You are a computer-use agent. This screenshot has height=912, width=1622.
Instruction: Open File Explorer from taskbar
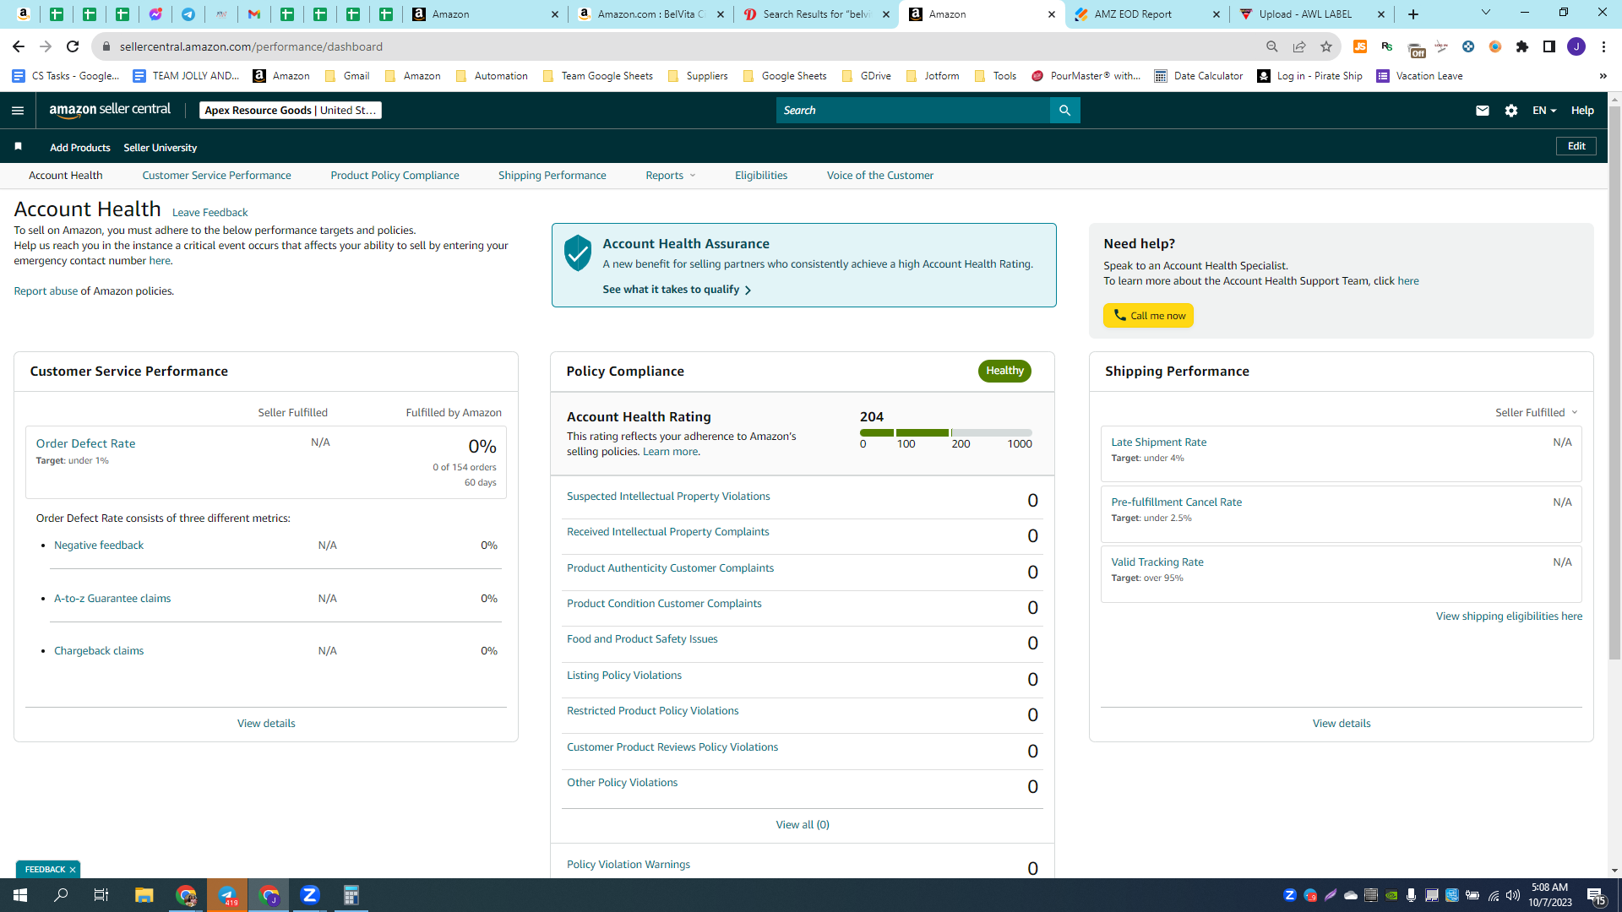(144, 895)
